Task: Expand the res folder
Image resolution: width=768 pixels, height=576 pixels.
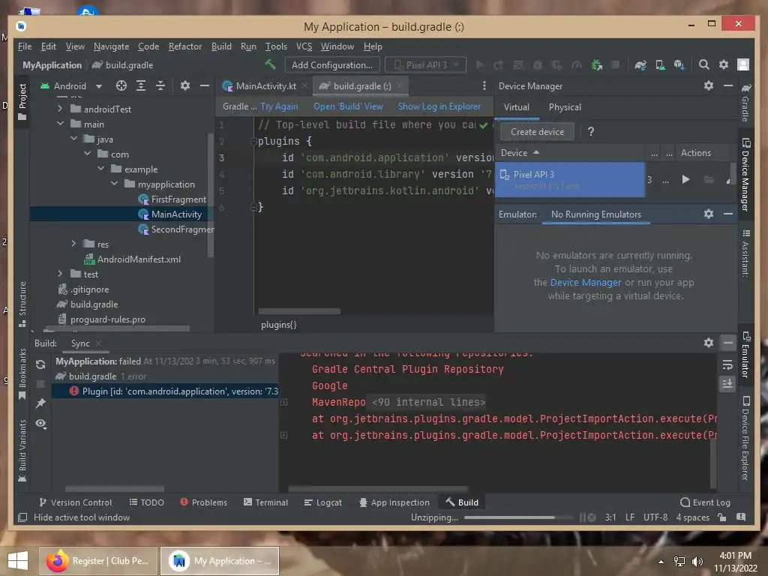Action: pyautogui.click(x=74, y=244)
